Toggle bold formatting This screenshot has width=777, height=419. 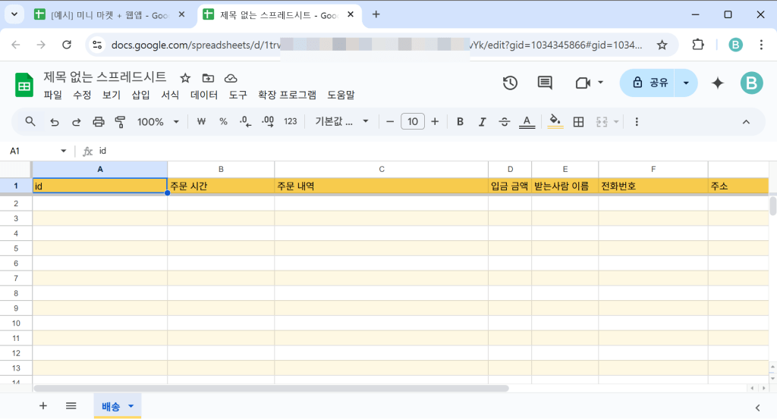tap(460, 122)
